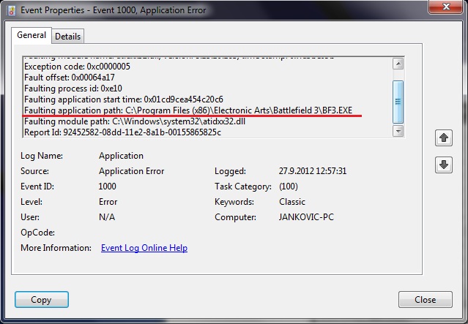
Task: Click the Event ID value 1000
Action: pos(107,187)
